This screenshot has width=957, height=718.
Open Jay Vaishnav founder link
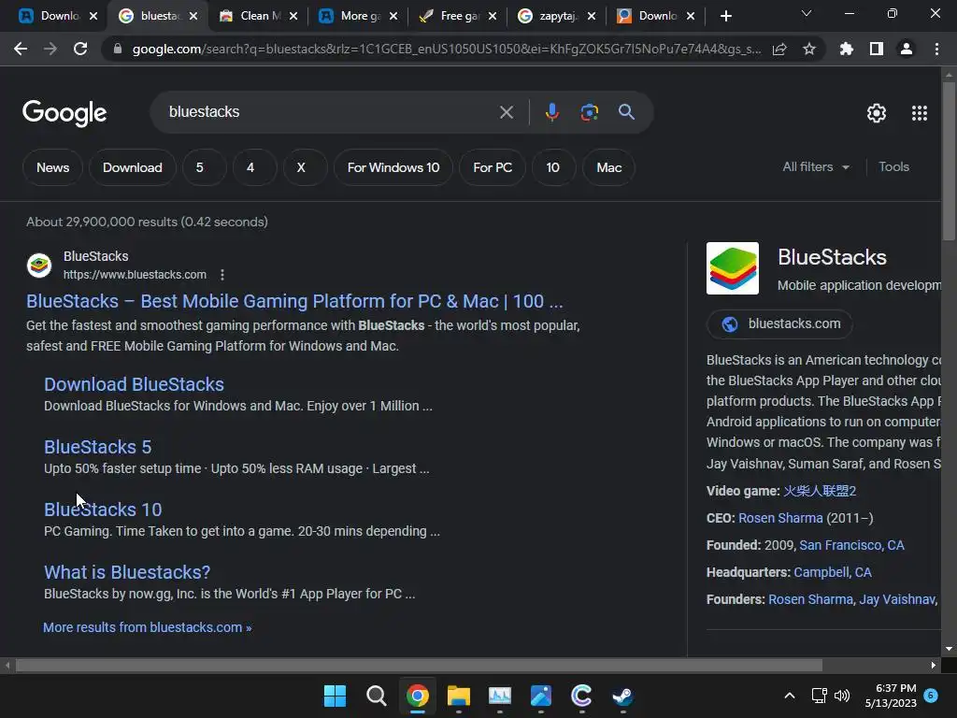pos(897,599)
